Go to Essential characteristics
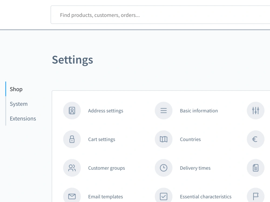The width and height of the screenshot is (270, 202). [x=205, y=197]
